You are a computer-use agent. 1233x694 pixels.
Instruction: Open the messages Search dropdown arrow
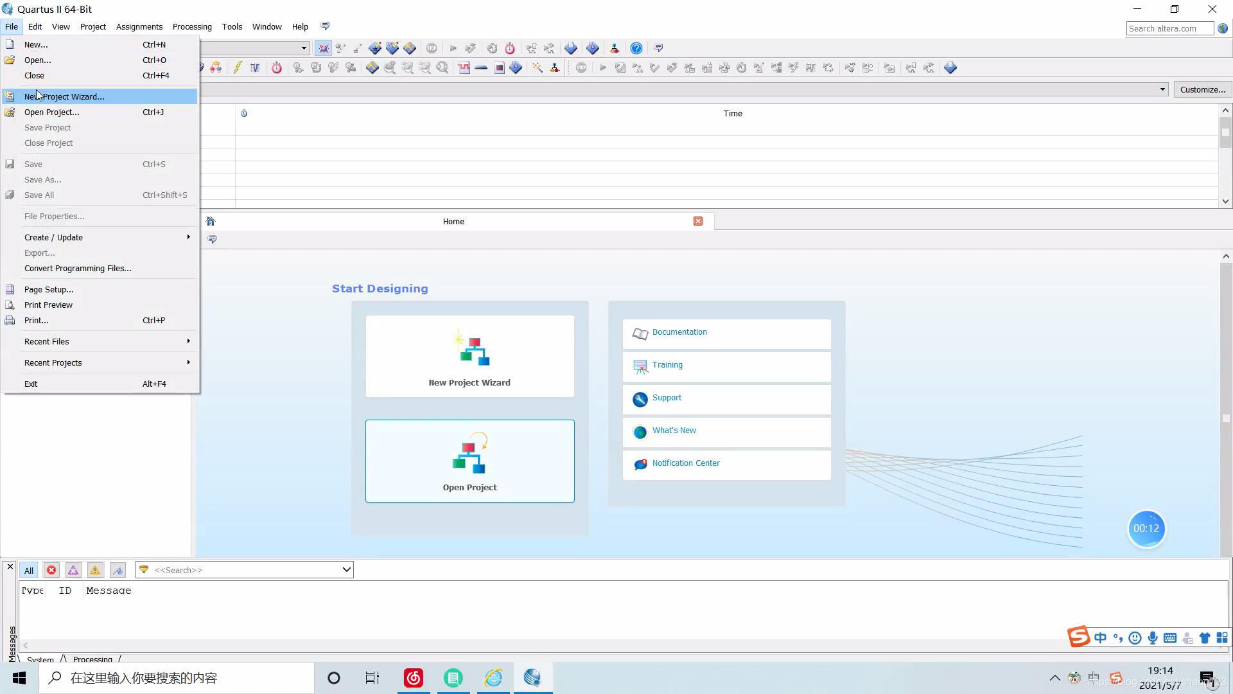pyautogui.click(x=346, y=570)
